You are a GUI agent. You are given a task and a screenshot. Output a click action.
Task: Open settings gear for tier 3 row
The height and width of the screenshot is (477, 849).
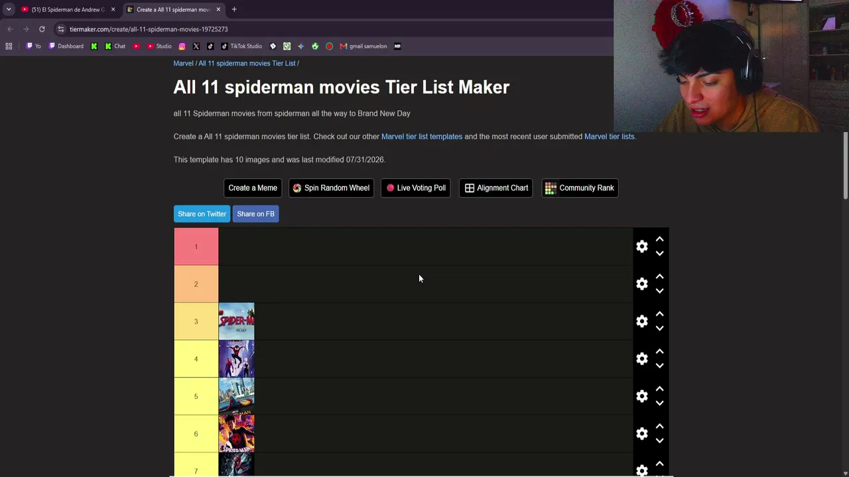click(x=641, y=321)
